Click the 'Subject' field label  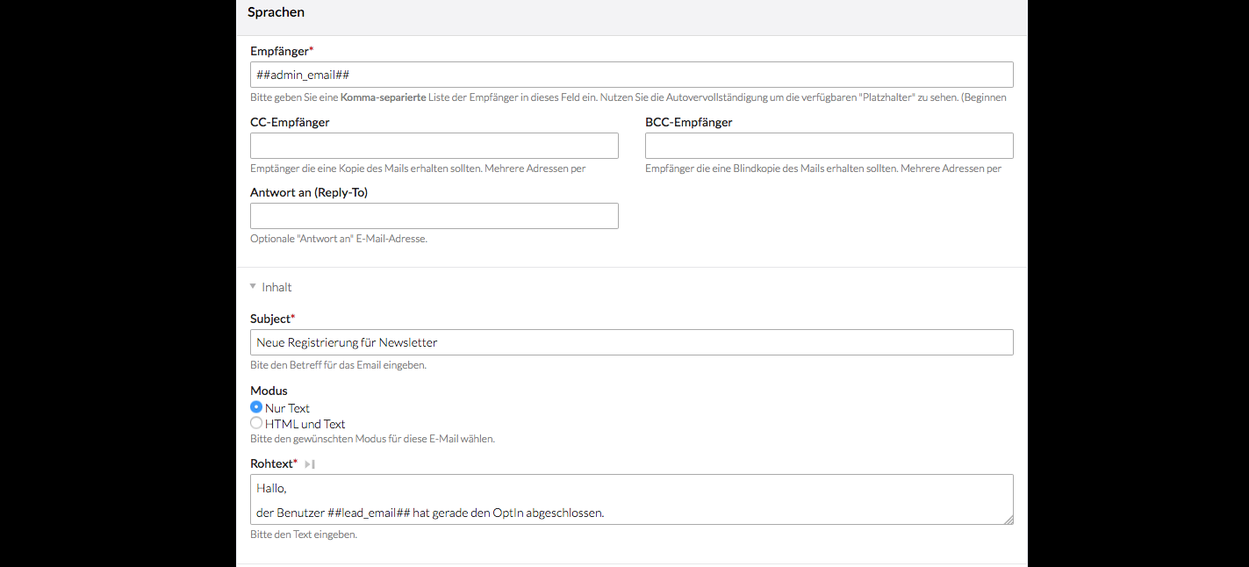[269, 319]
